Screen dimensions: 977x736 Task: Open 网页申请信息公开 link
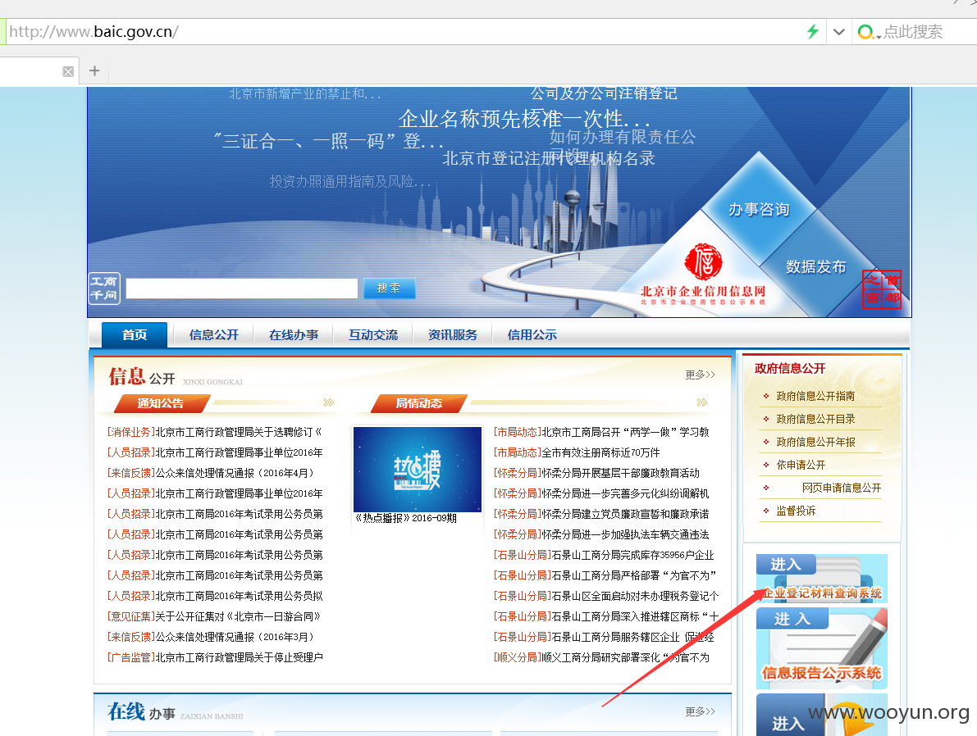(841, 488)
